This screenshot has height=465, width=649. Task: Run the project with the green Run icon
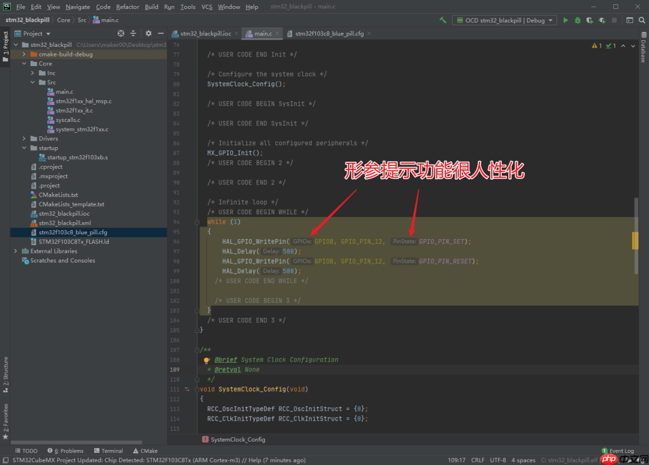(565, 20)
